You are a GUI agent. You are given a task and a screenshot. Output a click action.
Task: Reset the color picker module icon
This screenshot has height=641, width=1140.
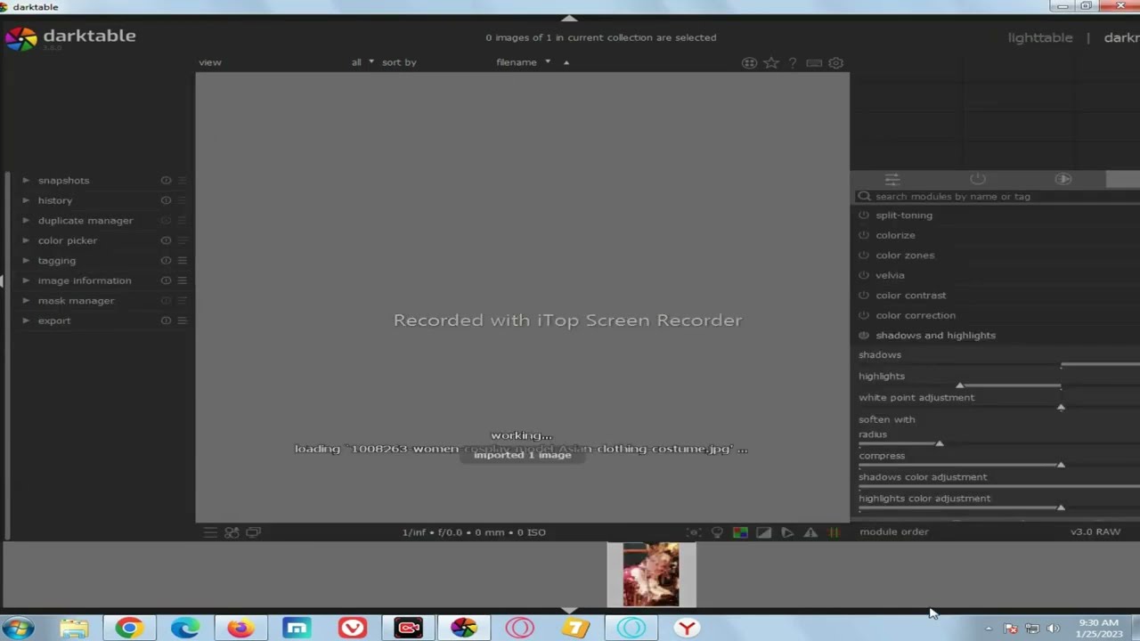(166, 240)
